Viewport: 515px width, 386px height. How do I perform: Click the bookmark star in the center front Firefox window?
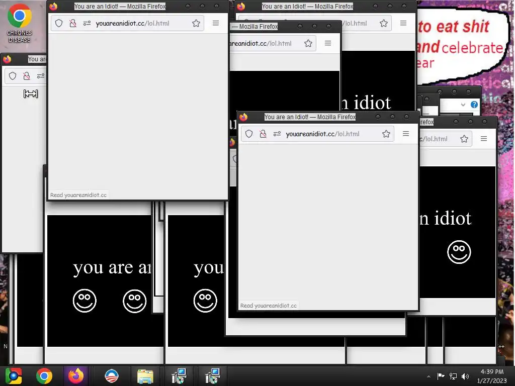point(386,134)
